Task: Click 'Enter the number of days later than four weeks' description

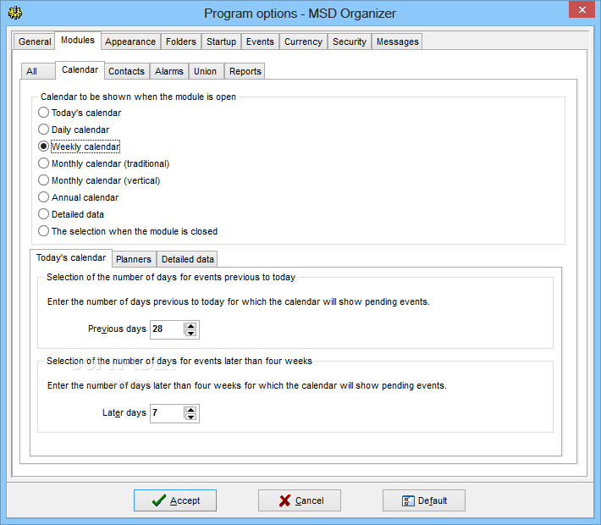Action: click(x=247, y=385)
